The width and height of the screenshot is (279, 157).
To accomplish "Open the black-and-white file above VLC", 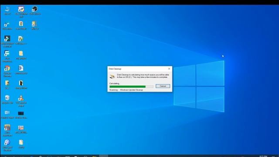I will click(21, 85).
